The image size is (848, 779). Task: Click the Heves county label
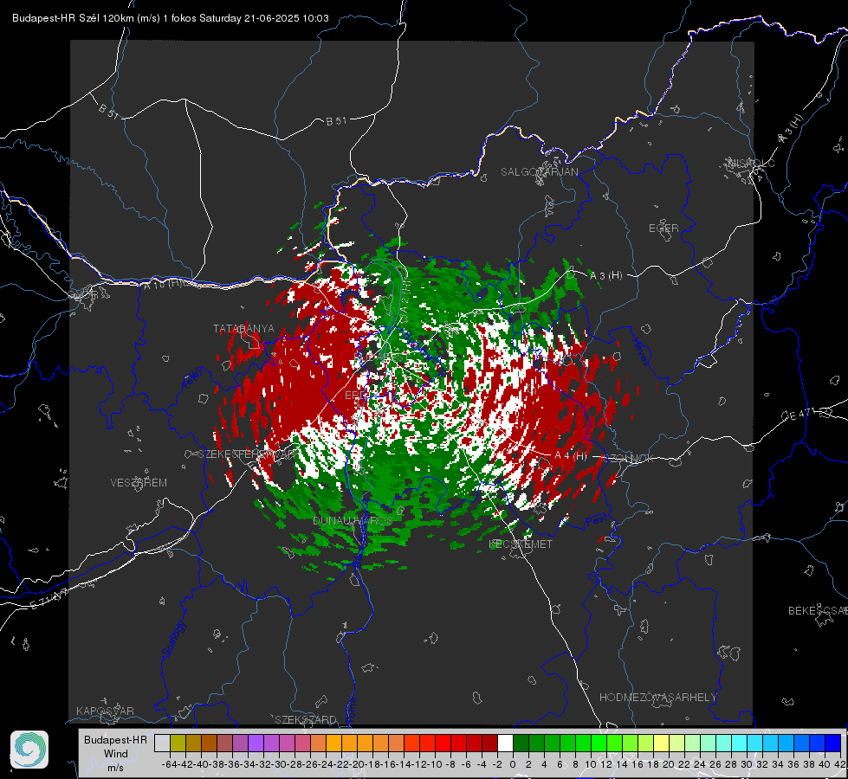(x=640, y=352)
